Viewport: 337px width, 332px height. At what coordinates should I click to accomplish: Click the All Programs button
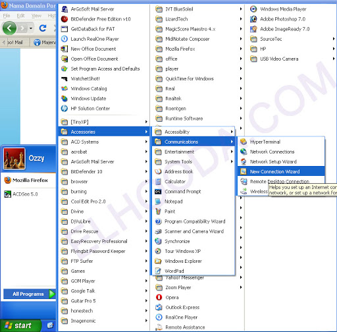pyautogui.click(x=30, y=294)
